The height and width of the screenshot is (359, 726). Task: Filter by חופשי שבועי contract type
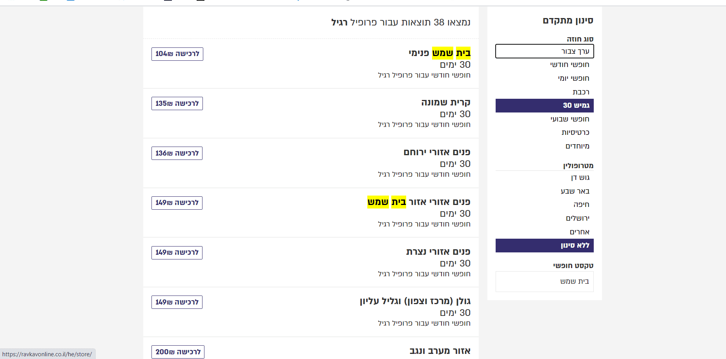click(x=569, y=119)
